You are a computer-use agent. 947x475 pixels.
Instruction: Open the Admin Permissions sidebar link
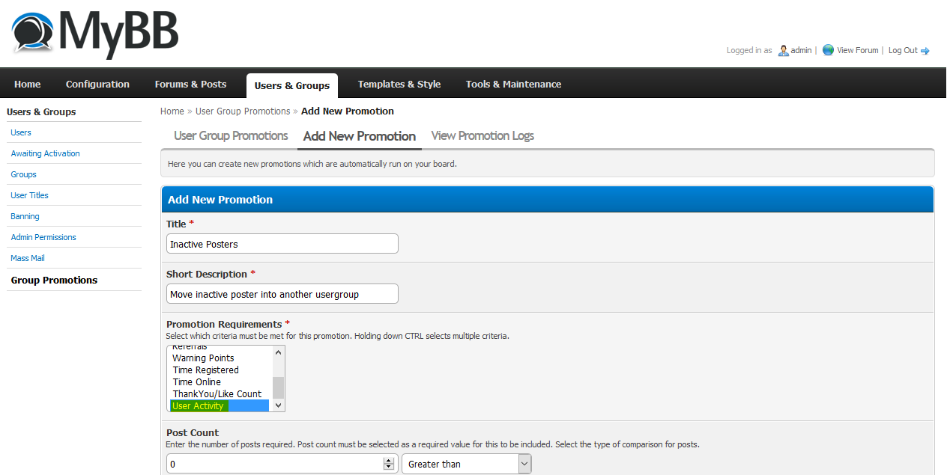(x=43, y=237)
